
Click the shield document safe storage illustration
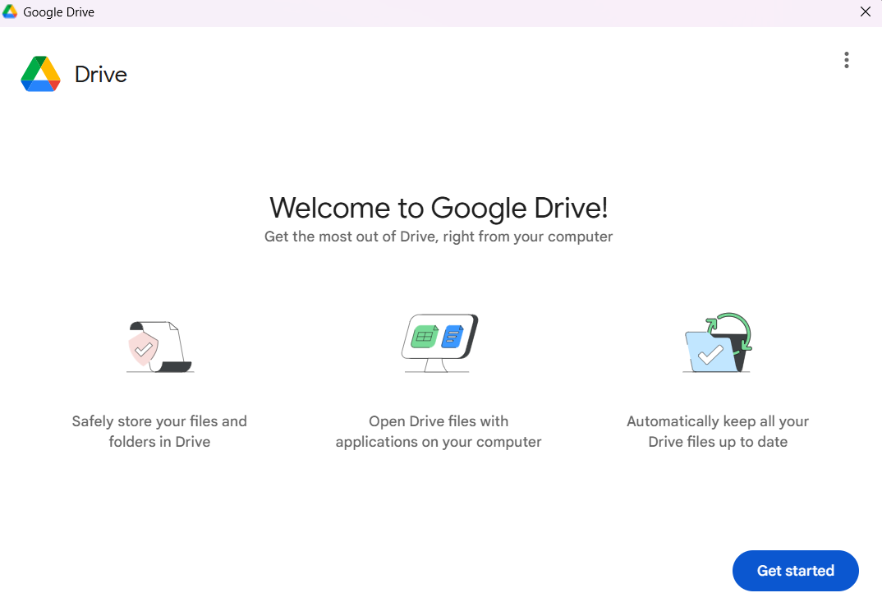click(x=160, y=347)
